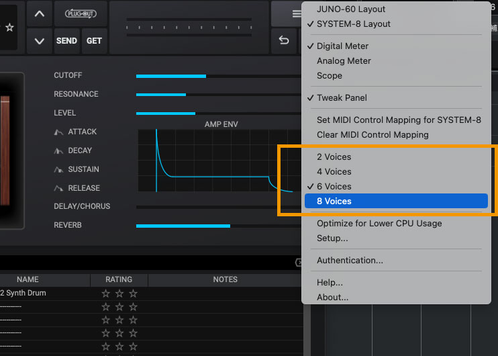Toggle Digital Meter option

pos(396,46)
